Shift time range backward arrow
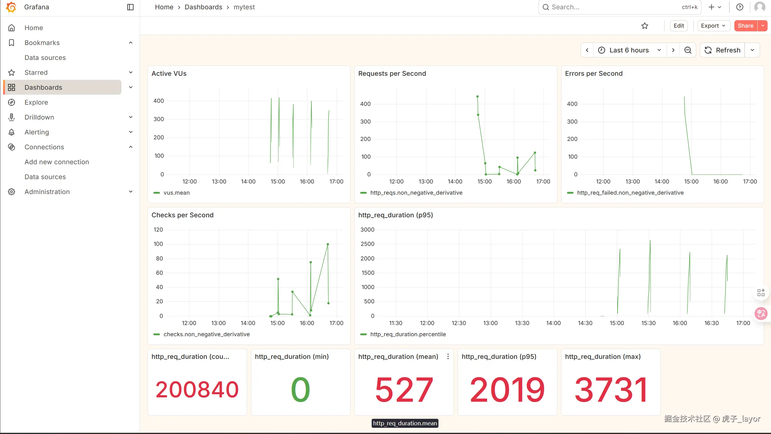This screenshot has width=771, height=434. (587, 50)
